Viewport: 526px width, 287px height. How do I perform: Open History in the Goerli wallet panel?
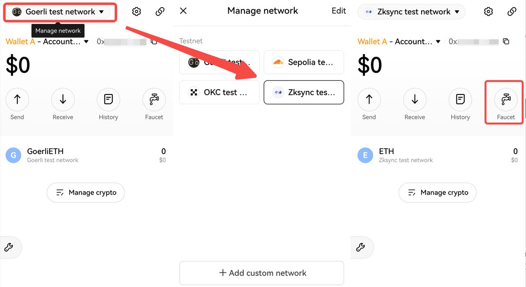pos(108,99)
